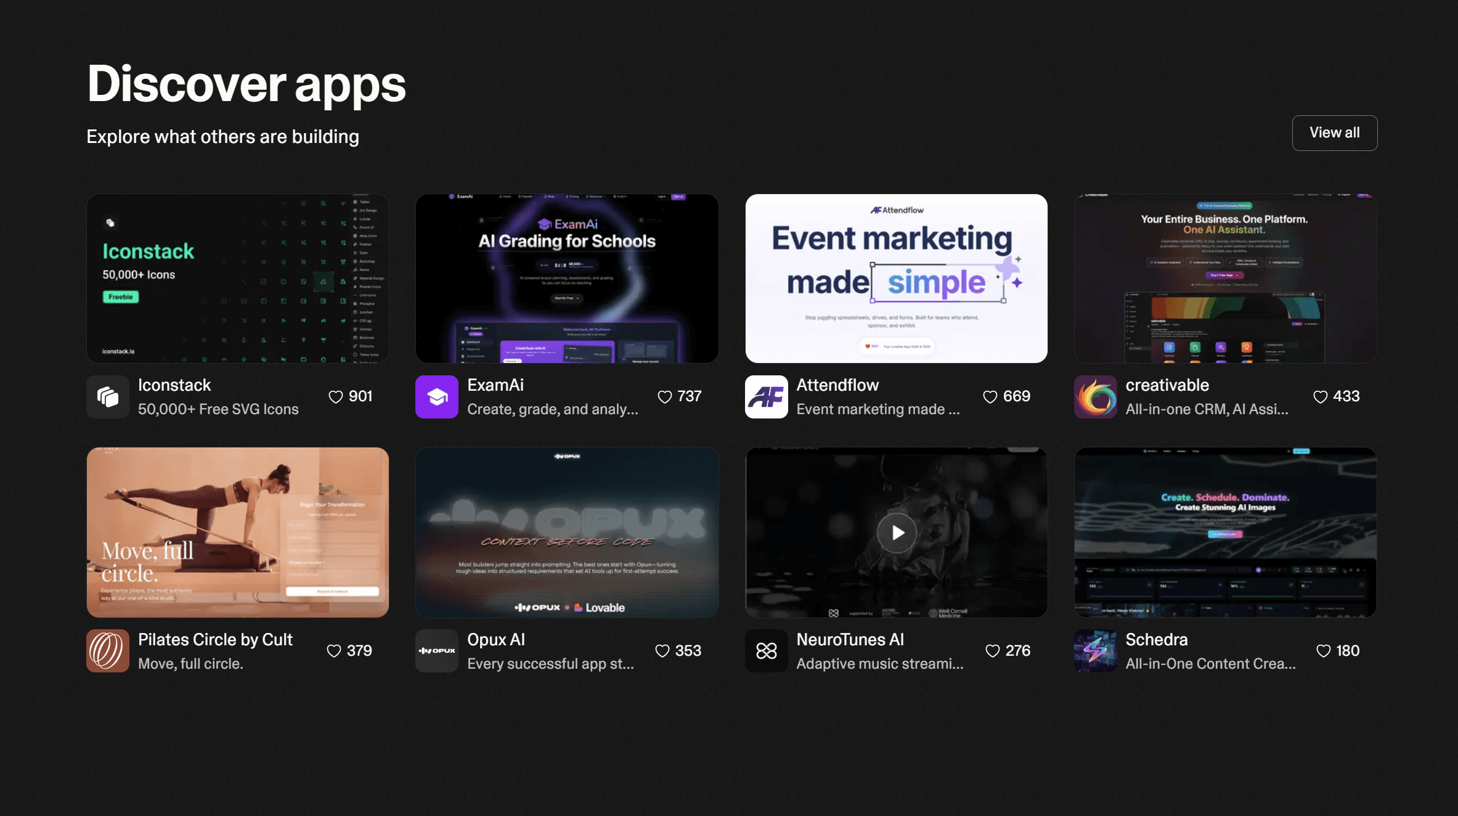Like Attendflow via the heart icon

point(990,397)
